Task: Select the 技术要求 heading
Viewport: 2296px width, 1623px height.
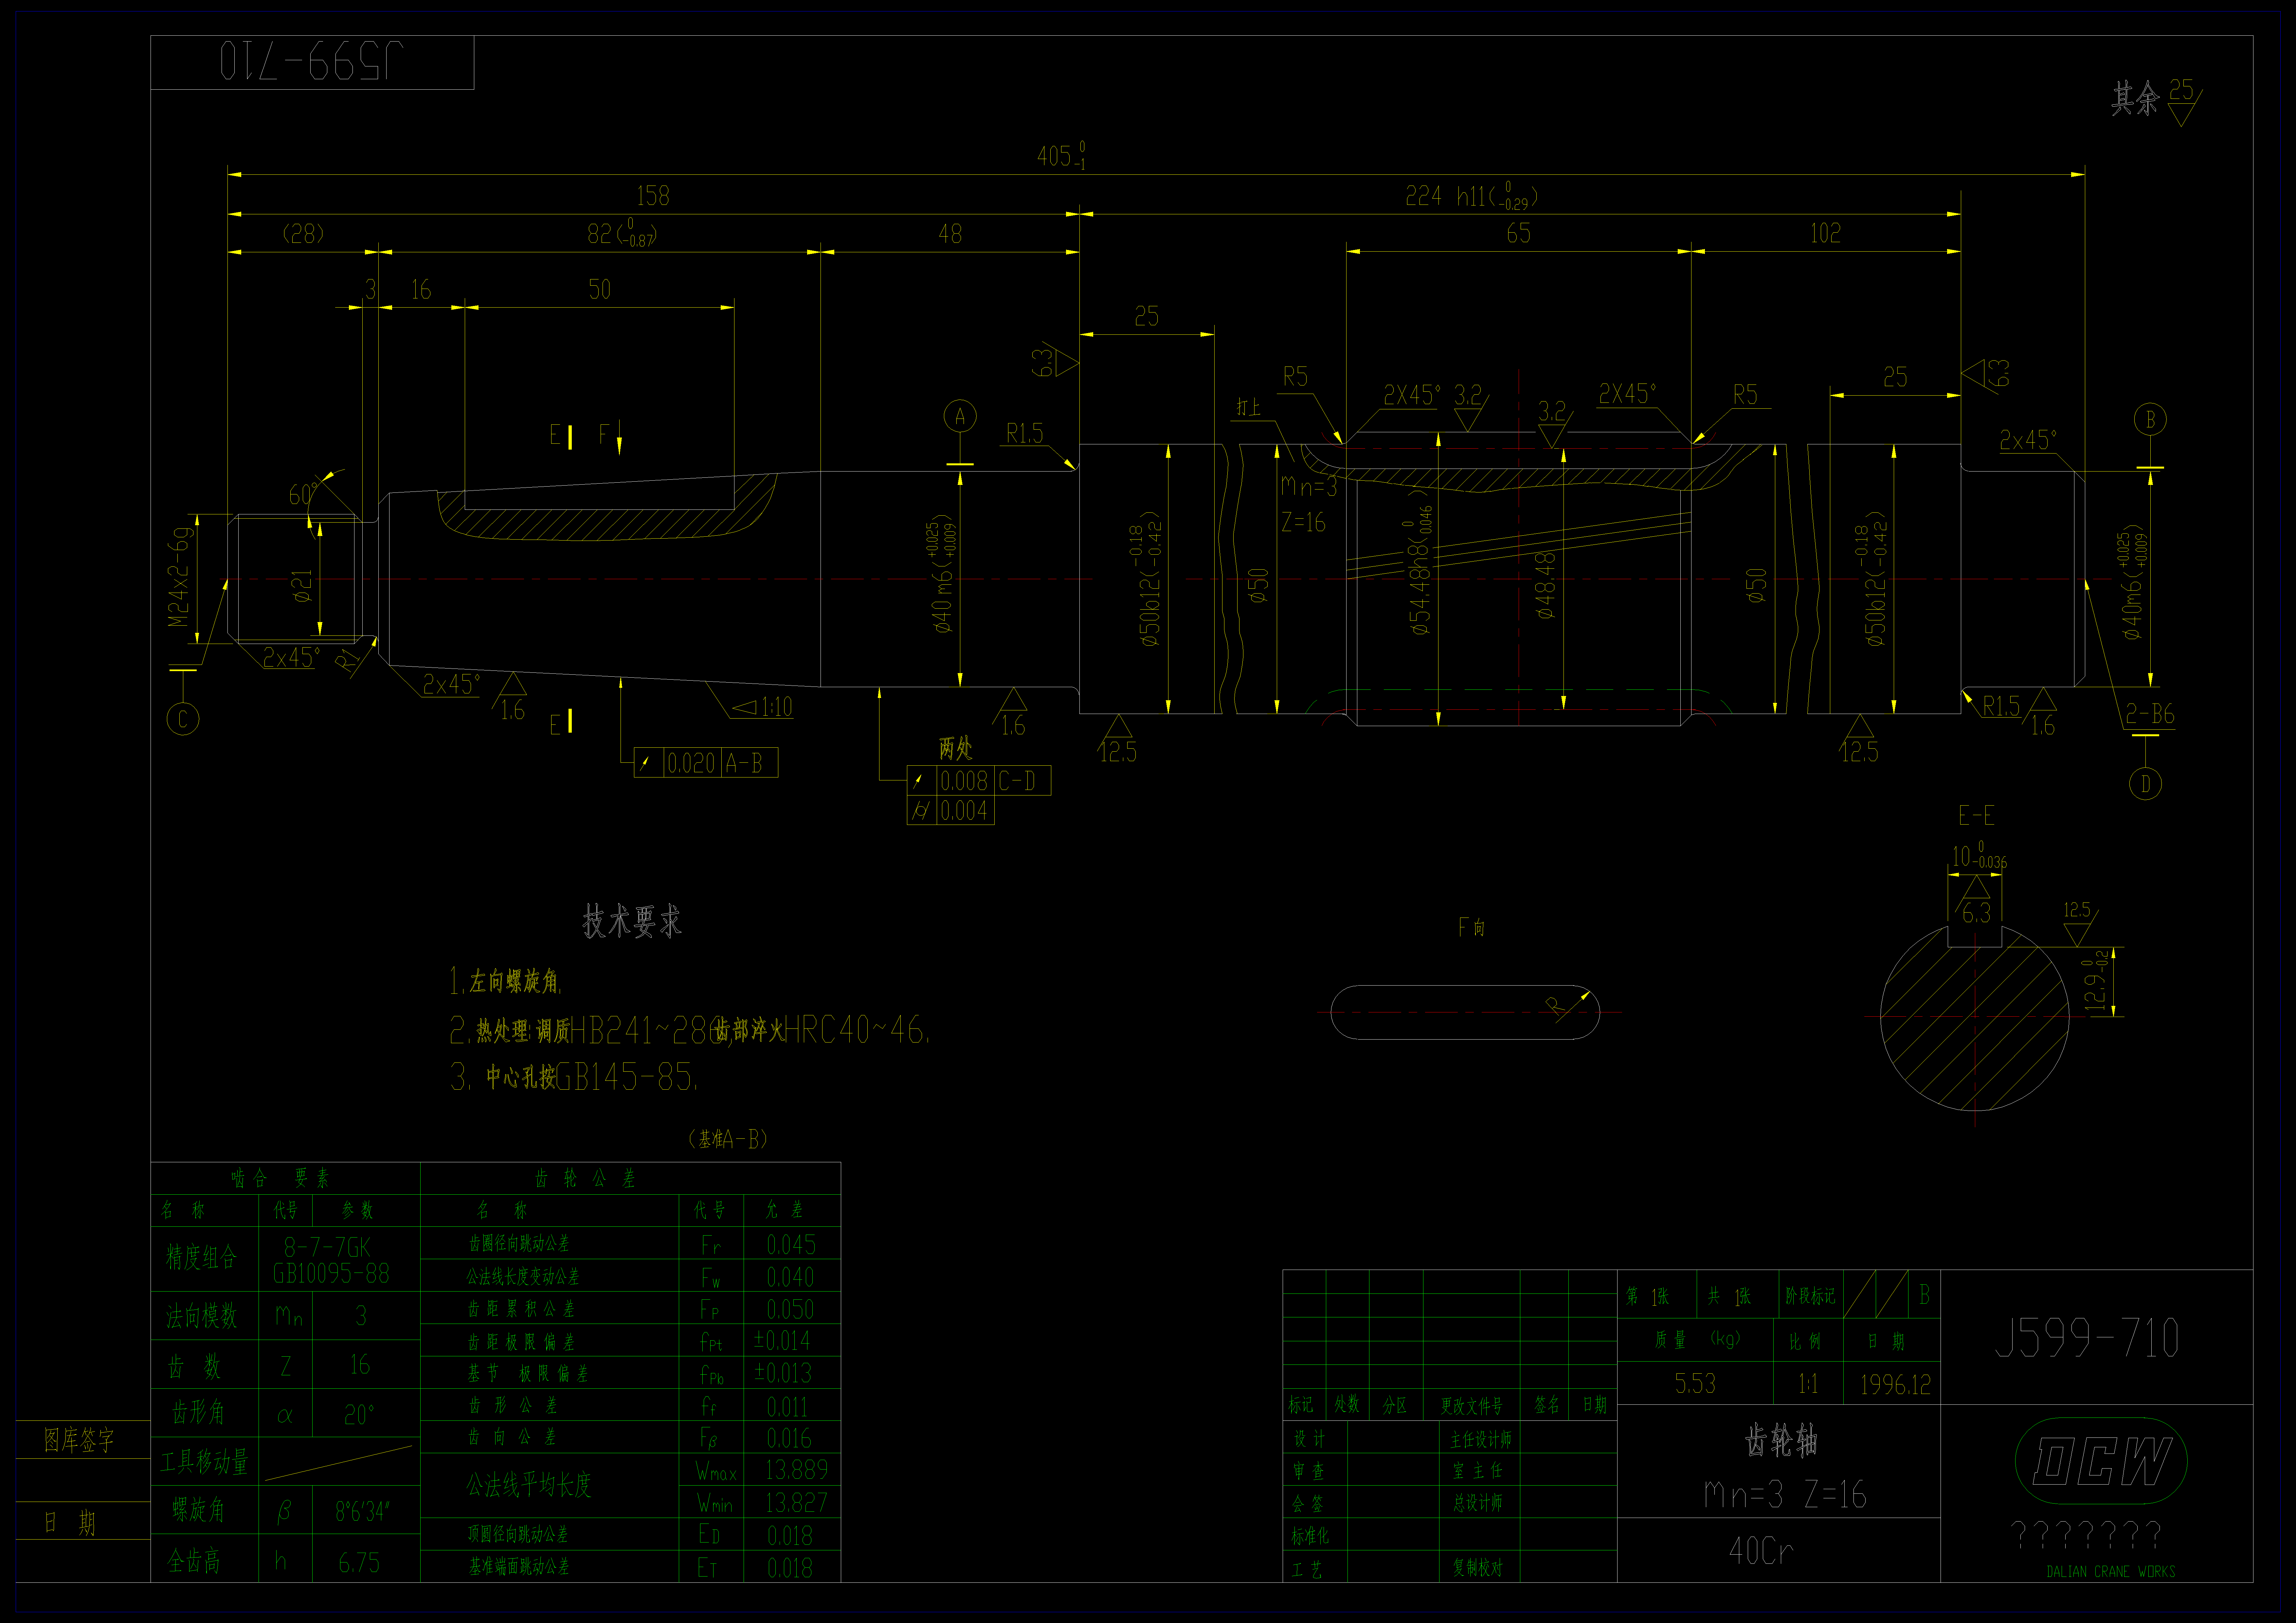Action: click(x=632, y=921)
